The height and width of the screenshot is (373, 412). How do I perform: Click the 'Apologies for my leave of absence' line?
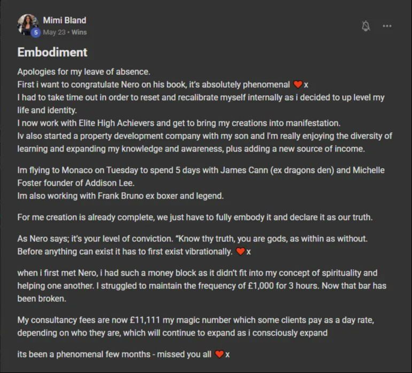point(84,72)
